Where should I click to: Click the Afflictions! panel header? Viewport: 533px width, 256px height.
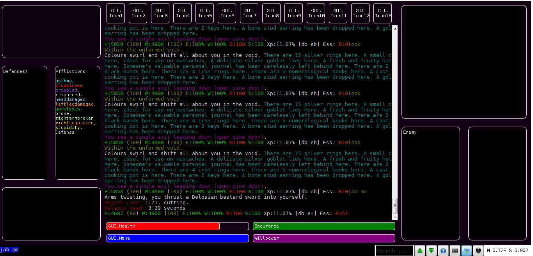(x=72, y=72)
